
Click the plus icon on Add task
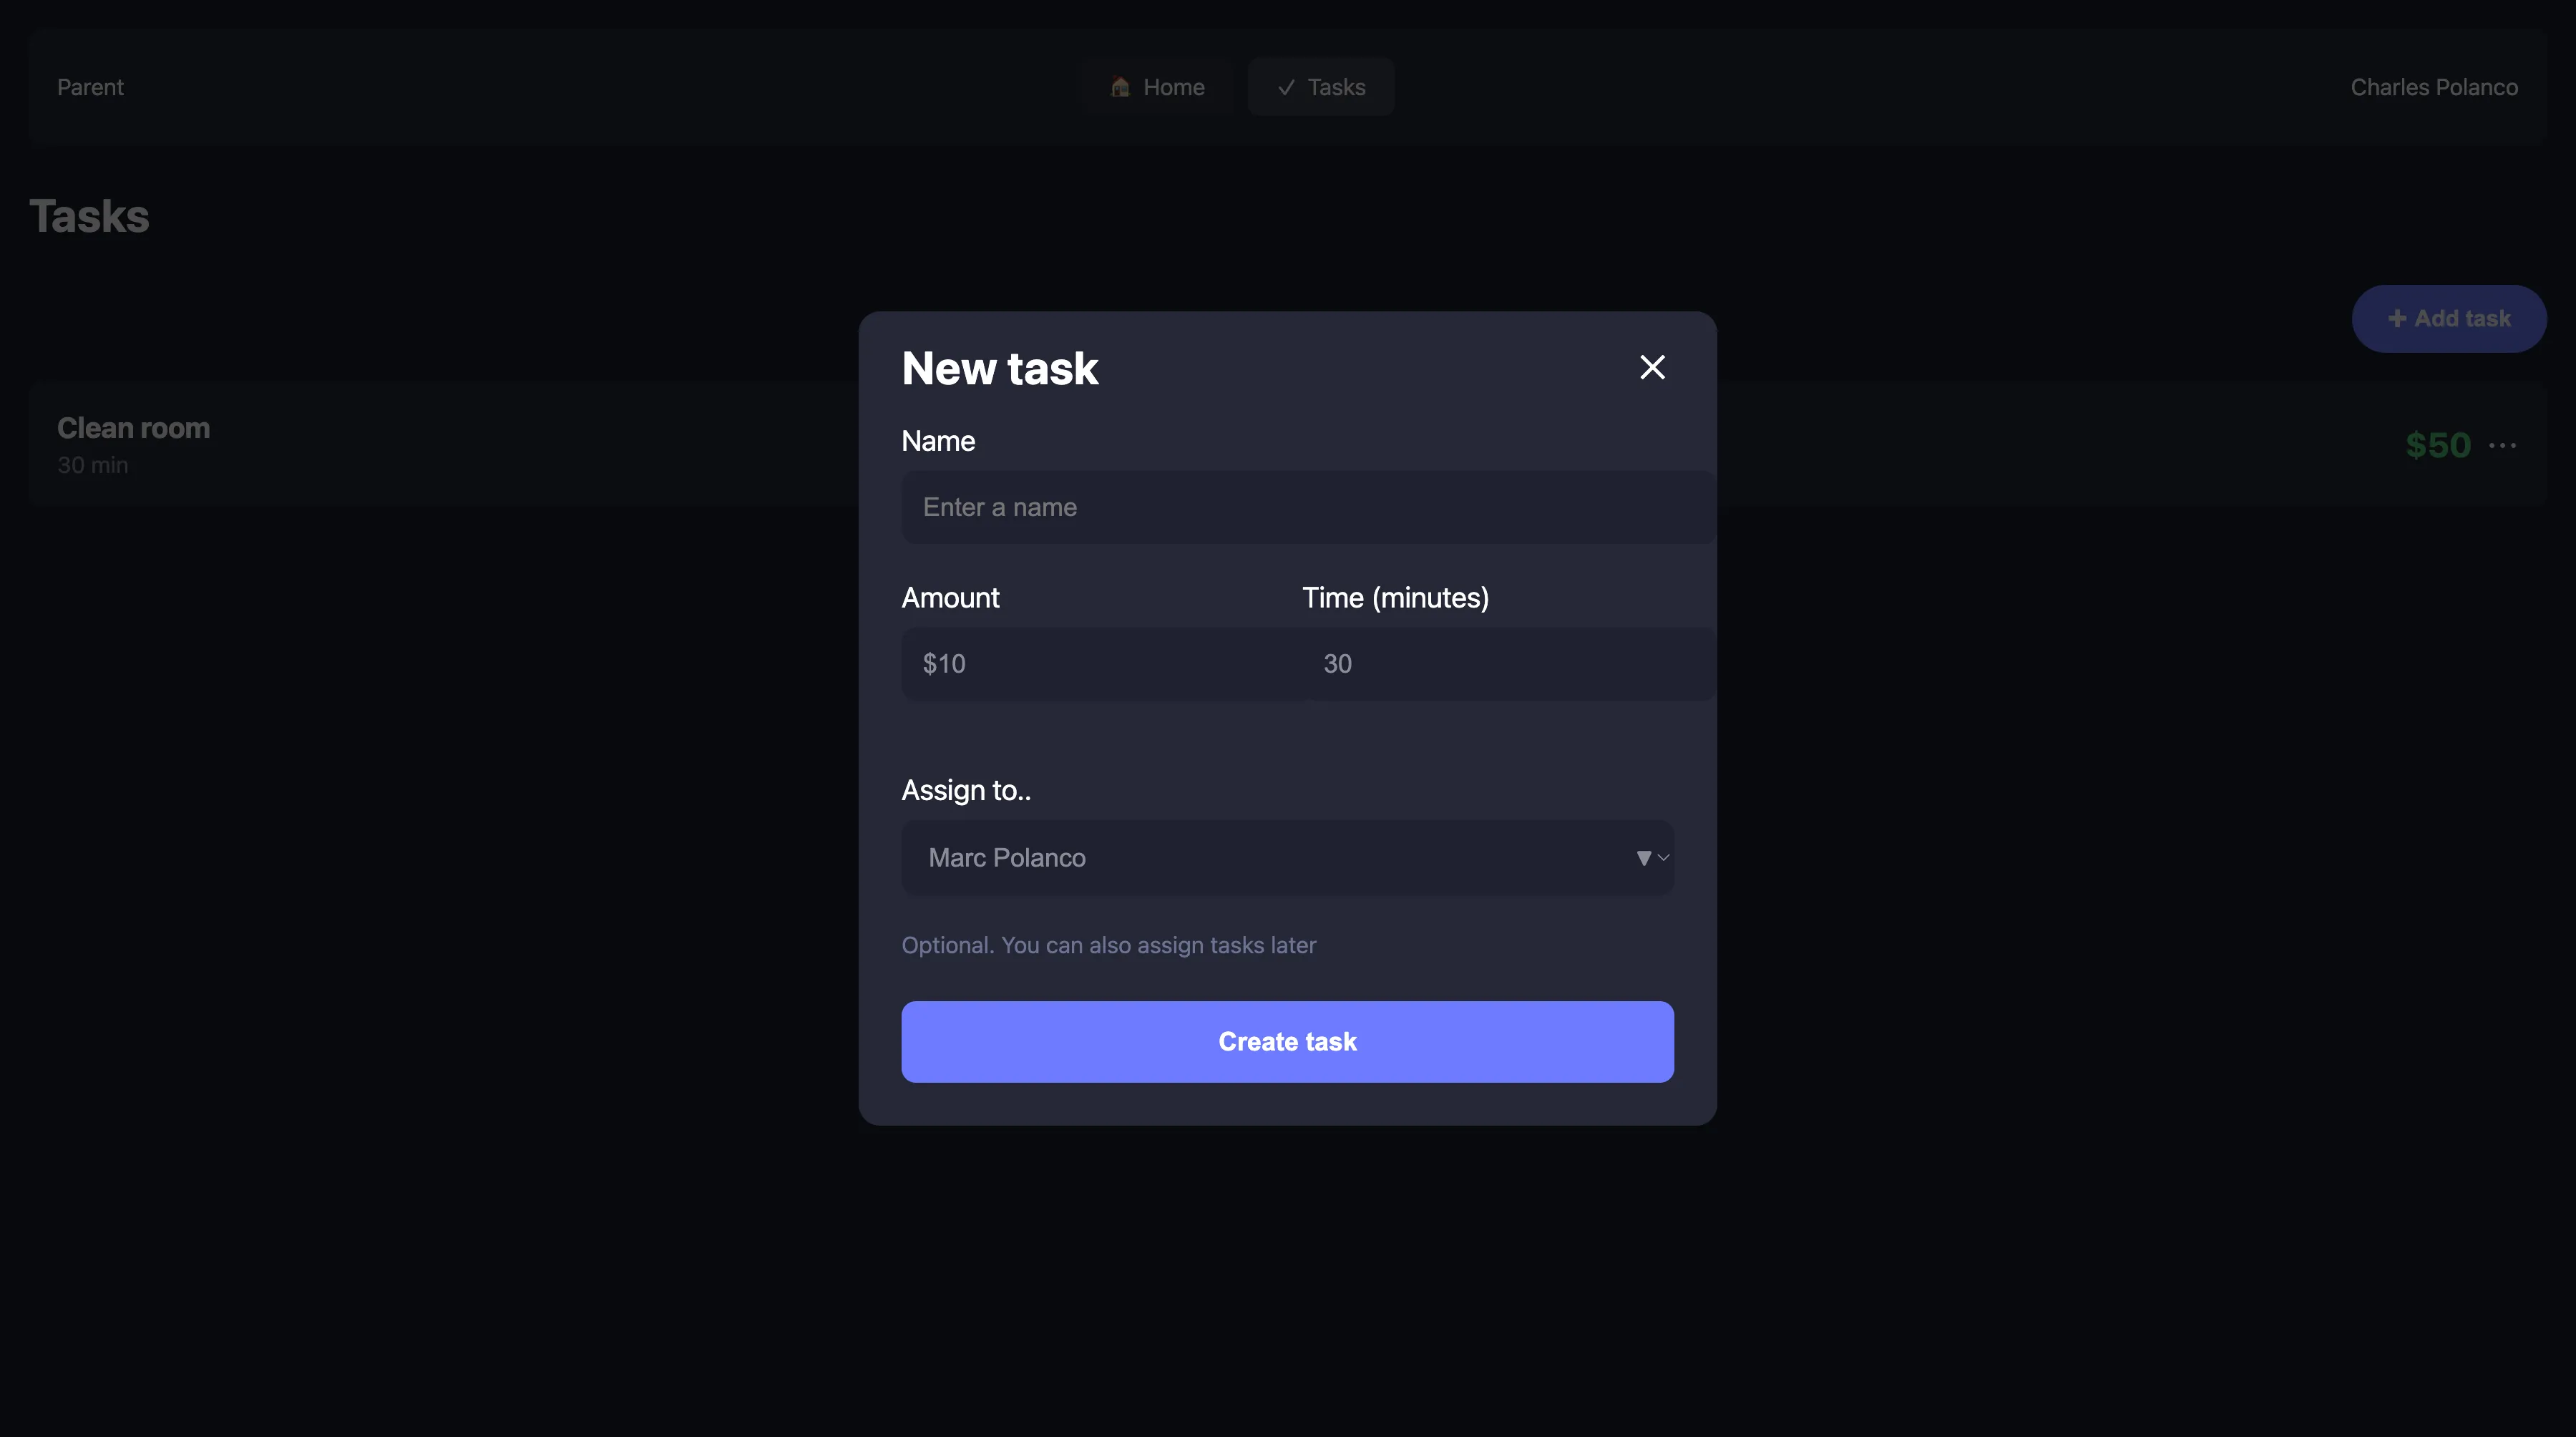click(2397, 318)
